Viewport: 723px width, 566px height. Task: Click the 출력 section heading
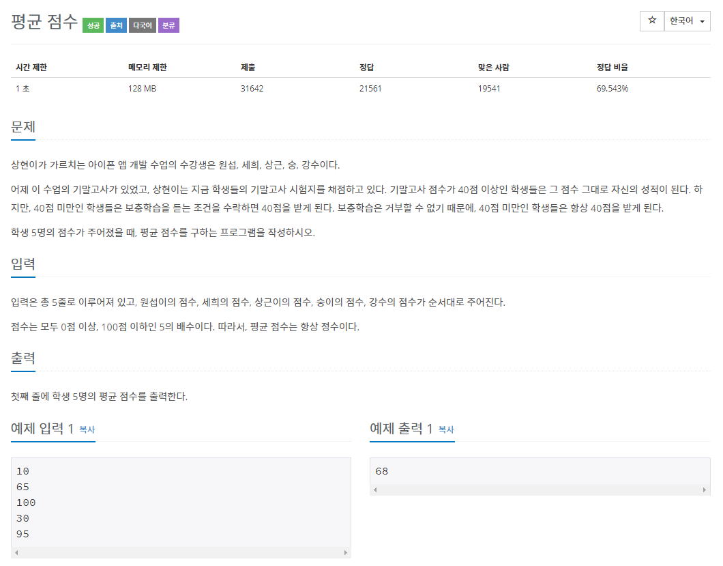click(x=23, y=358)
